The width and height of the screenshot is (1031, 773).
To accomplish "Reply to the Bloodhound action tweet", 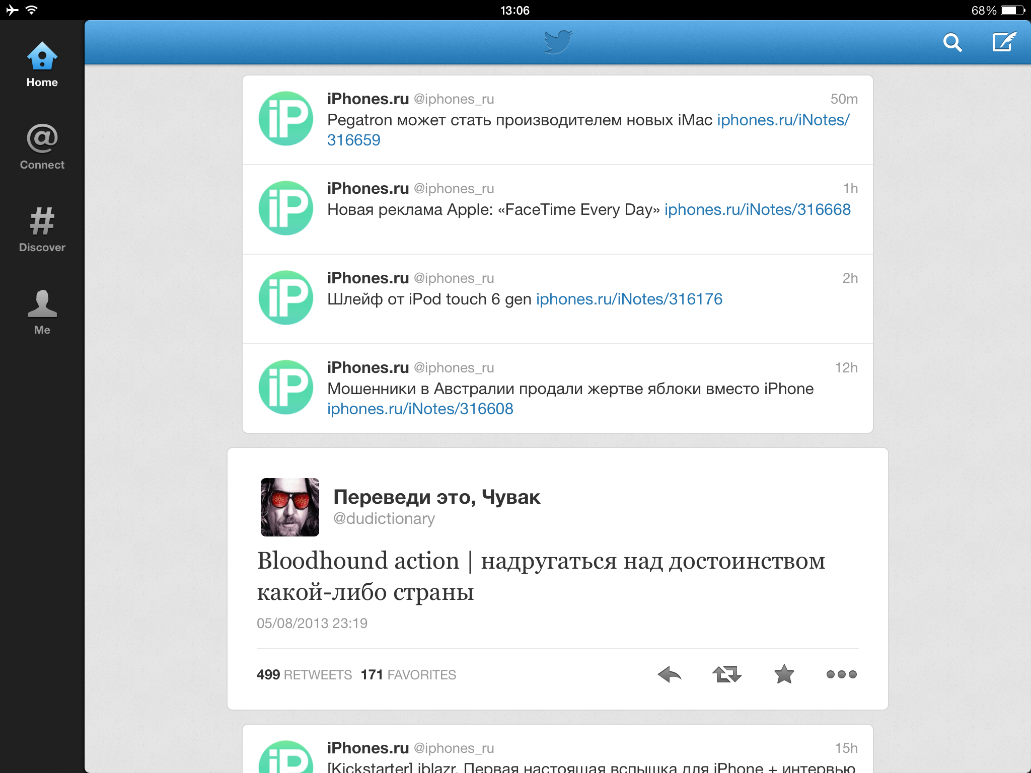I will 670,674.
